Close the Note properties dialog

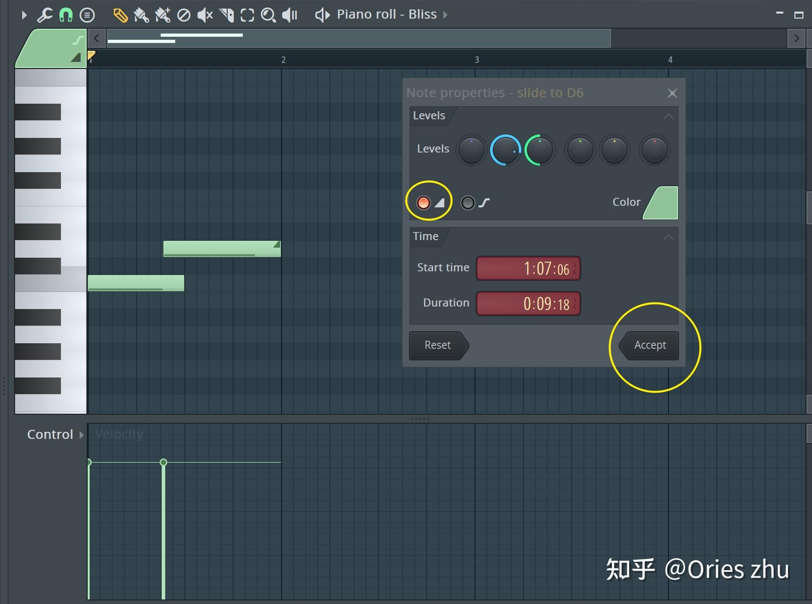pos(672,93)
